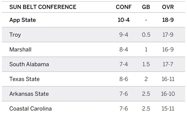Click App State's 18-9 overall record

click(168, 20)
